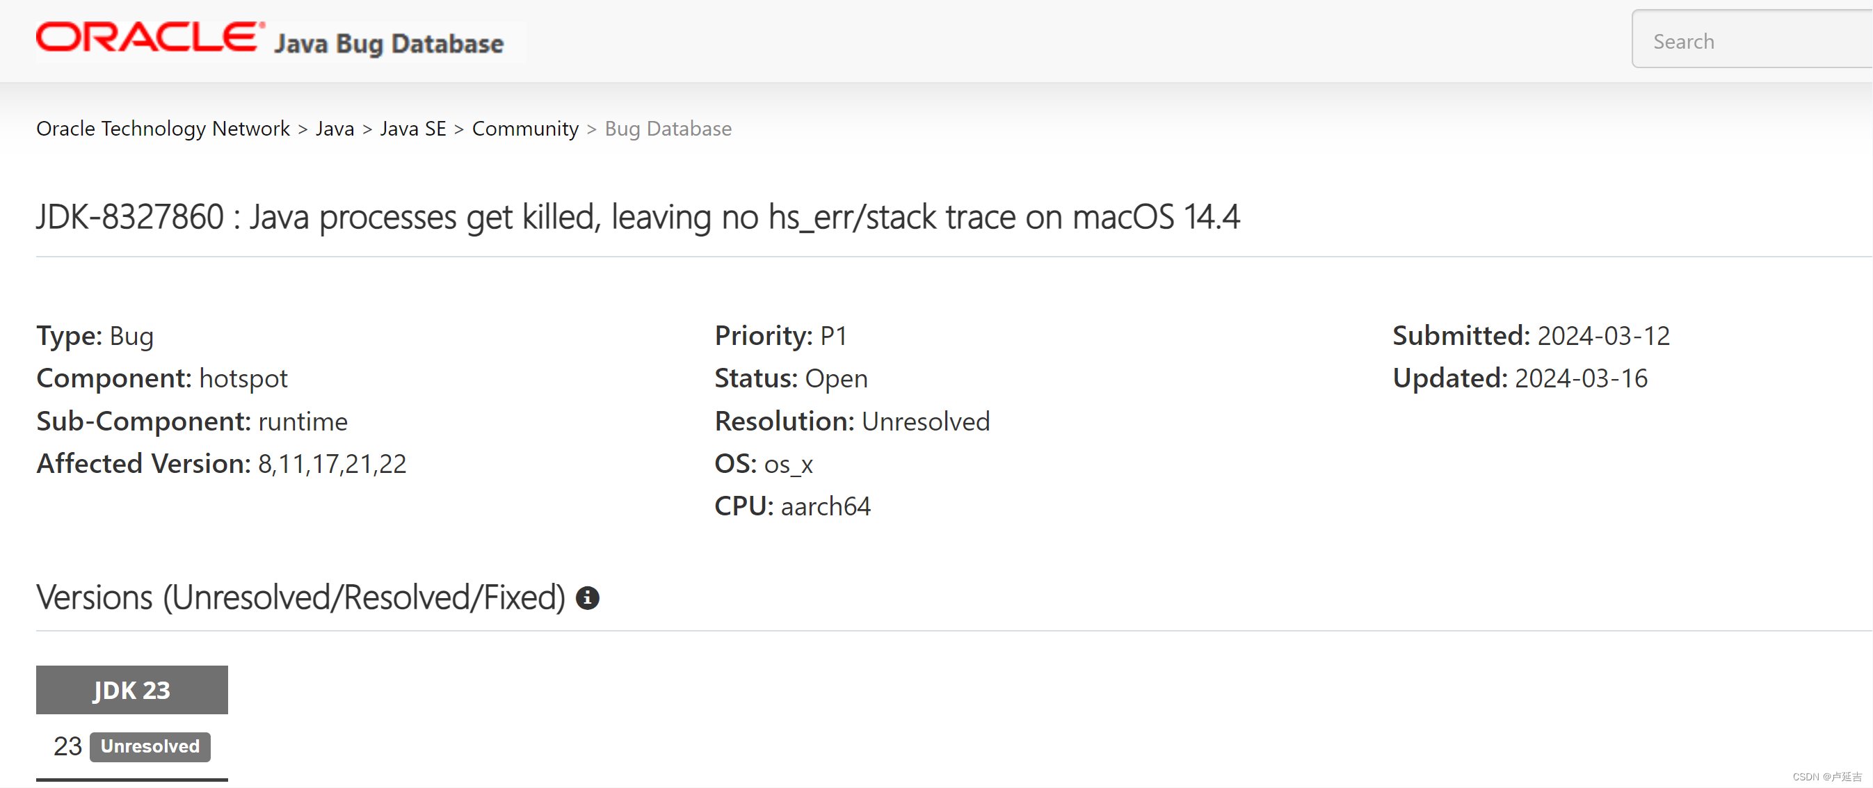This screenshot has width=1873, height=788.
Task: Click the bug ID JDK-8327860 in the title
Action: (x=129, y=216)
